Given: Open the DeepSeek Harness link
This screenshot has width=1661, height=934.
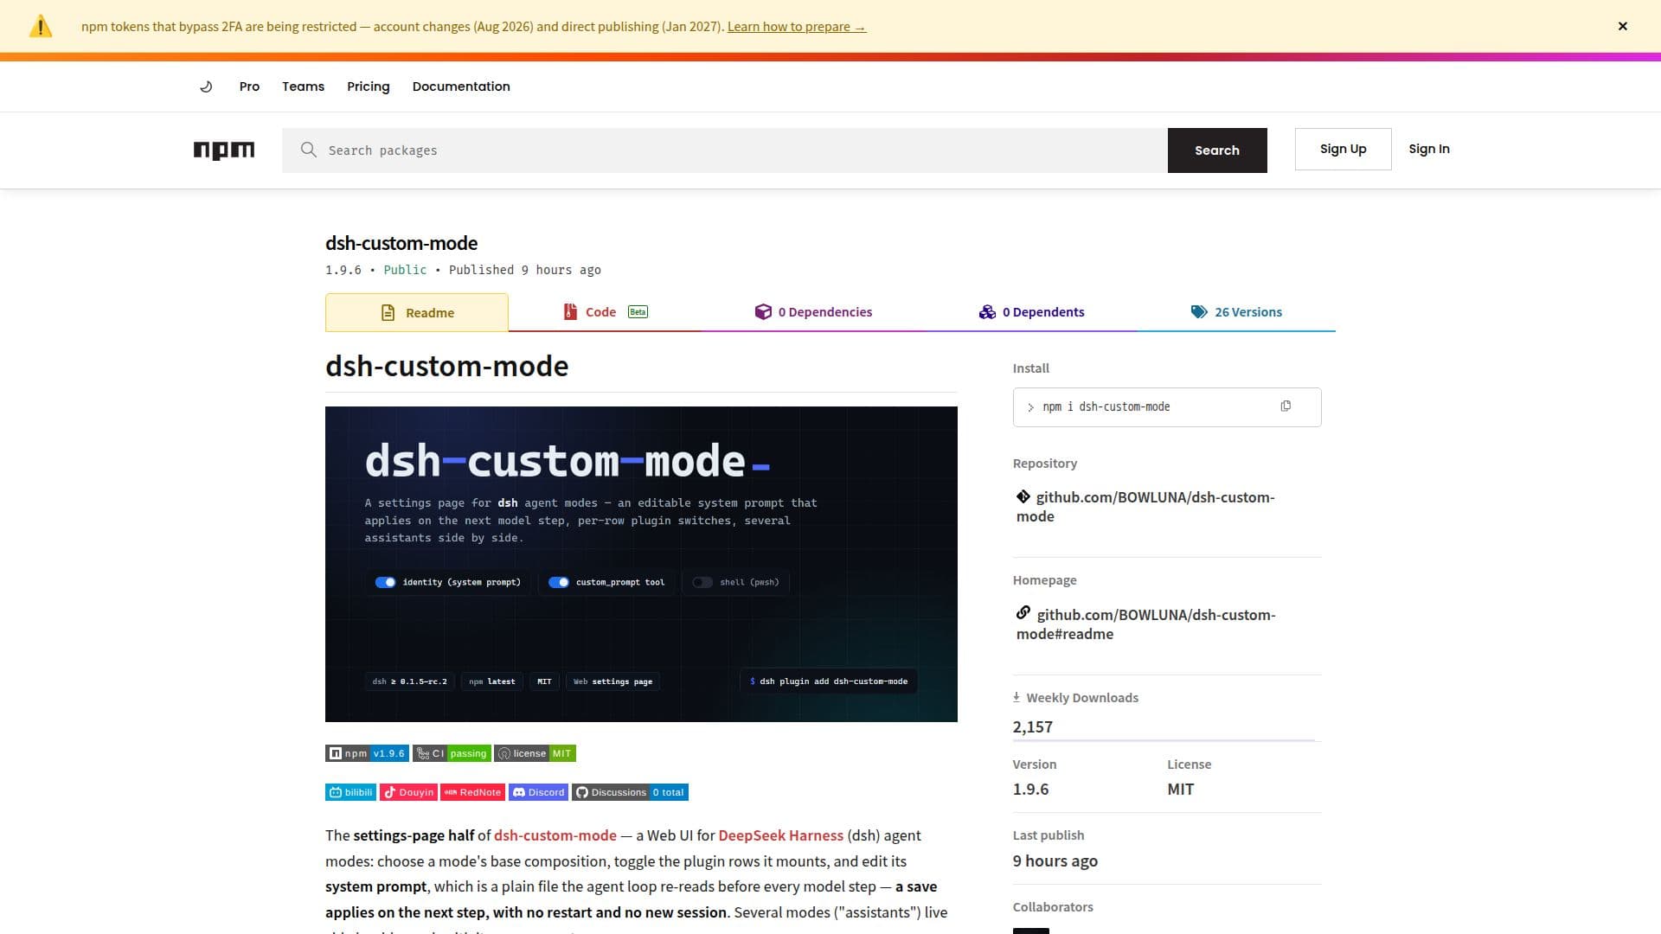Looking at the screenshot, I should pyautogui.click(x=780, y=835).
